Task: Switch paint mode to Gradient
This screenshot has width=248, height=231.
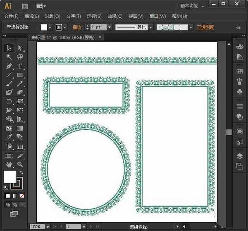Action: [x=15, y=195]
